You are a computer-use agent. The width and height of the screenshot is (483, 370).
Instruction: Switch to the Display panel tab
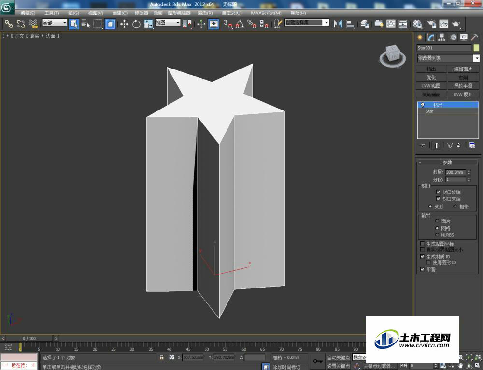click(x=464, y=37)
